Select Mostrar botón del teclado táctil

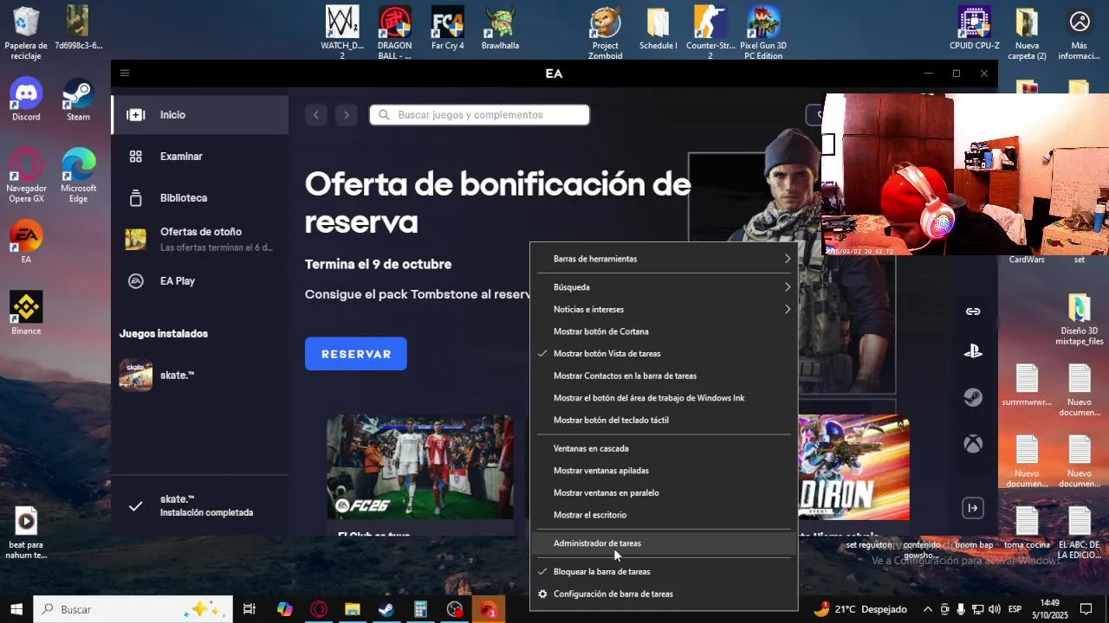tap(664, 421)
